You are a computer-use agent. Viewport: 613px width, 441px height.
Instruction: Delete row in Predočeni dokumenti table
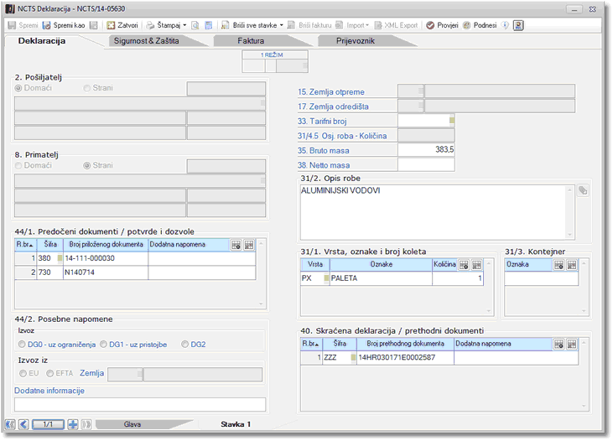point(249,245)
